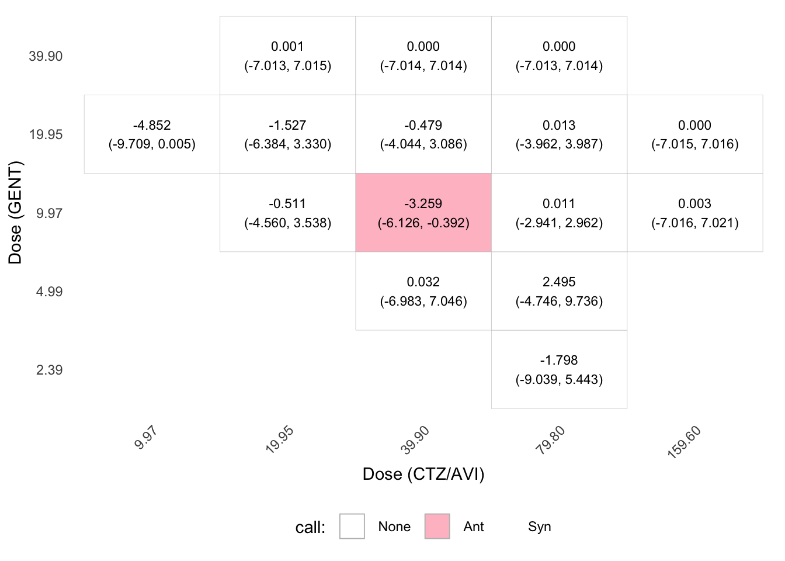Click the white None legend swatch
The width and height of the screenshot is (785, 561).
tap(352, 527)
